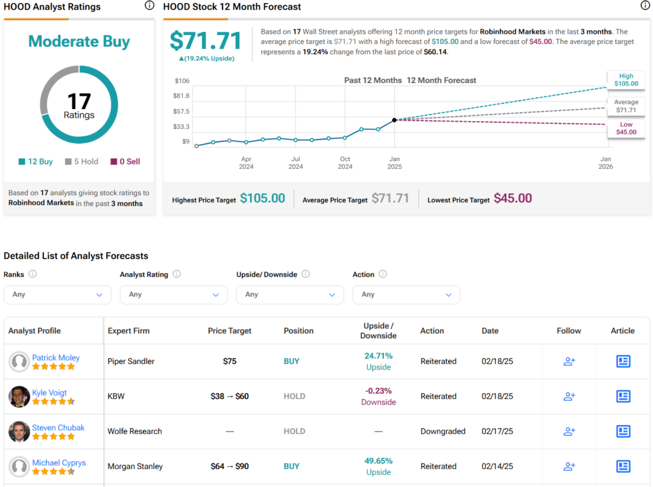Click the High $105.00 chart label
The height and width of the screenshot is (487, 653).
click(626, 80)
